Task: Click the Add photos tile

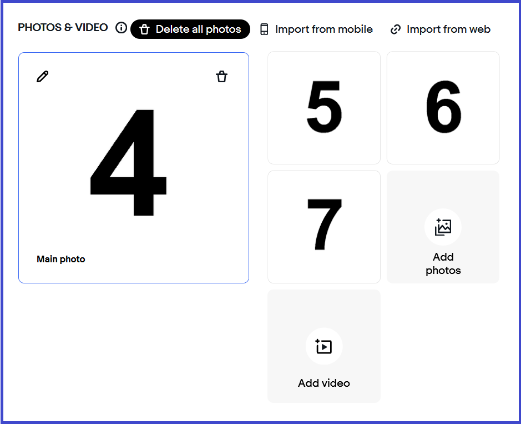Action: point(443,227)
